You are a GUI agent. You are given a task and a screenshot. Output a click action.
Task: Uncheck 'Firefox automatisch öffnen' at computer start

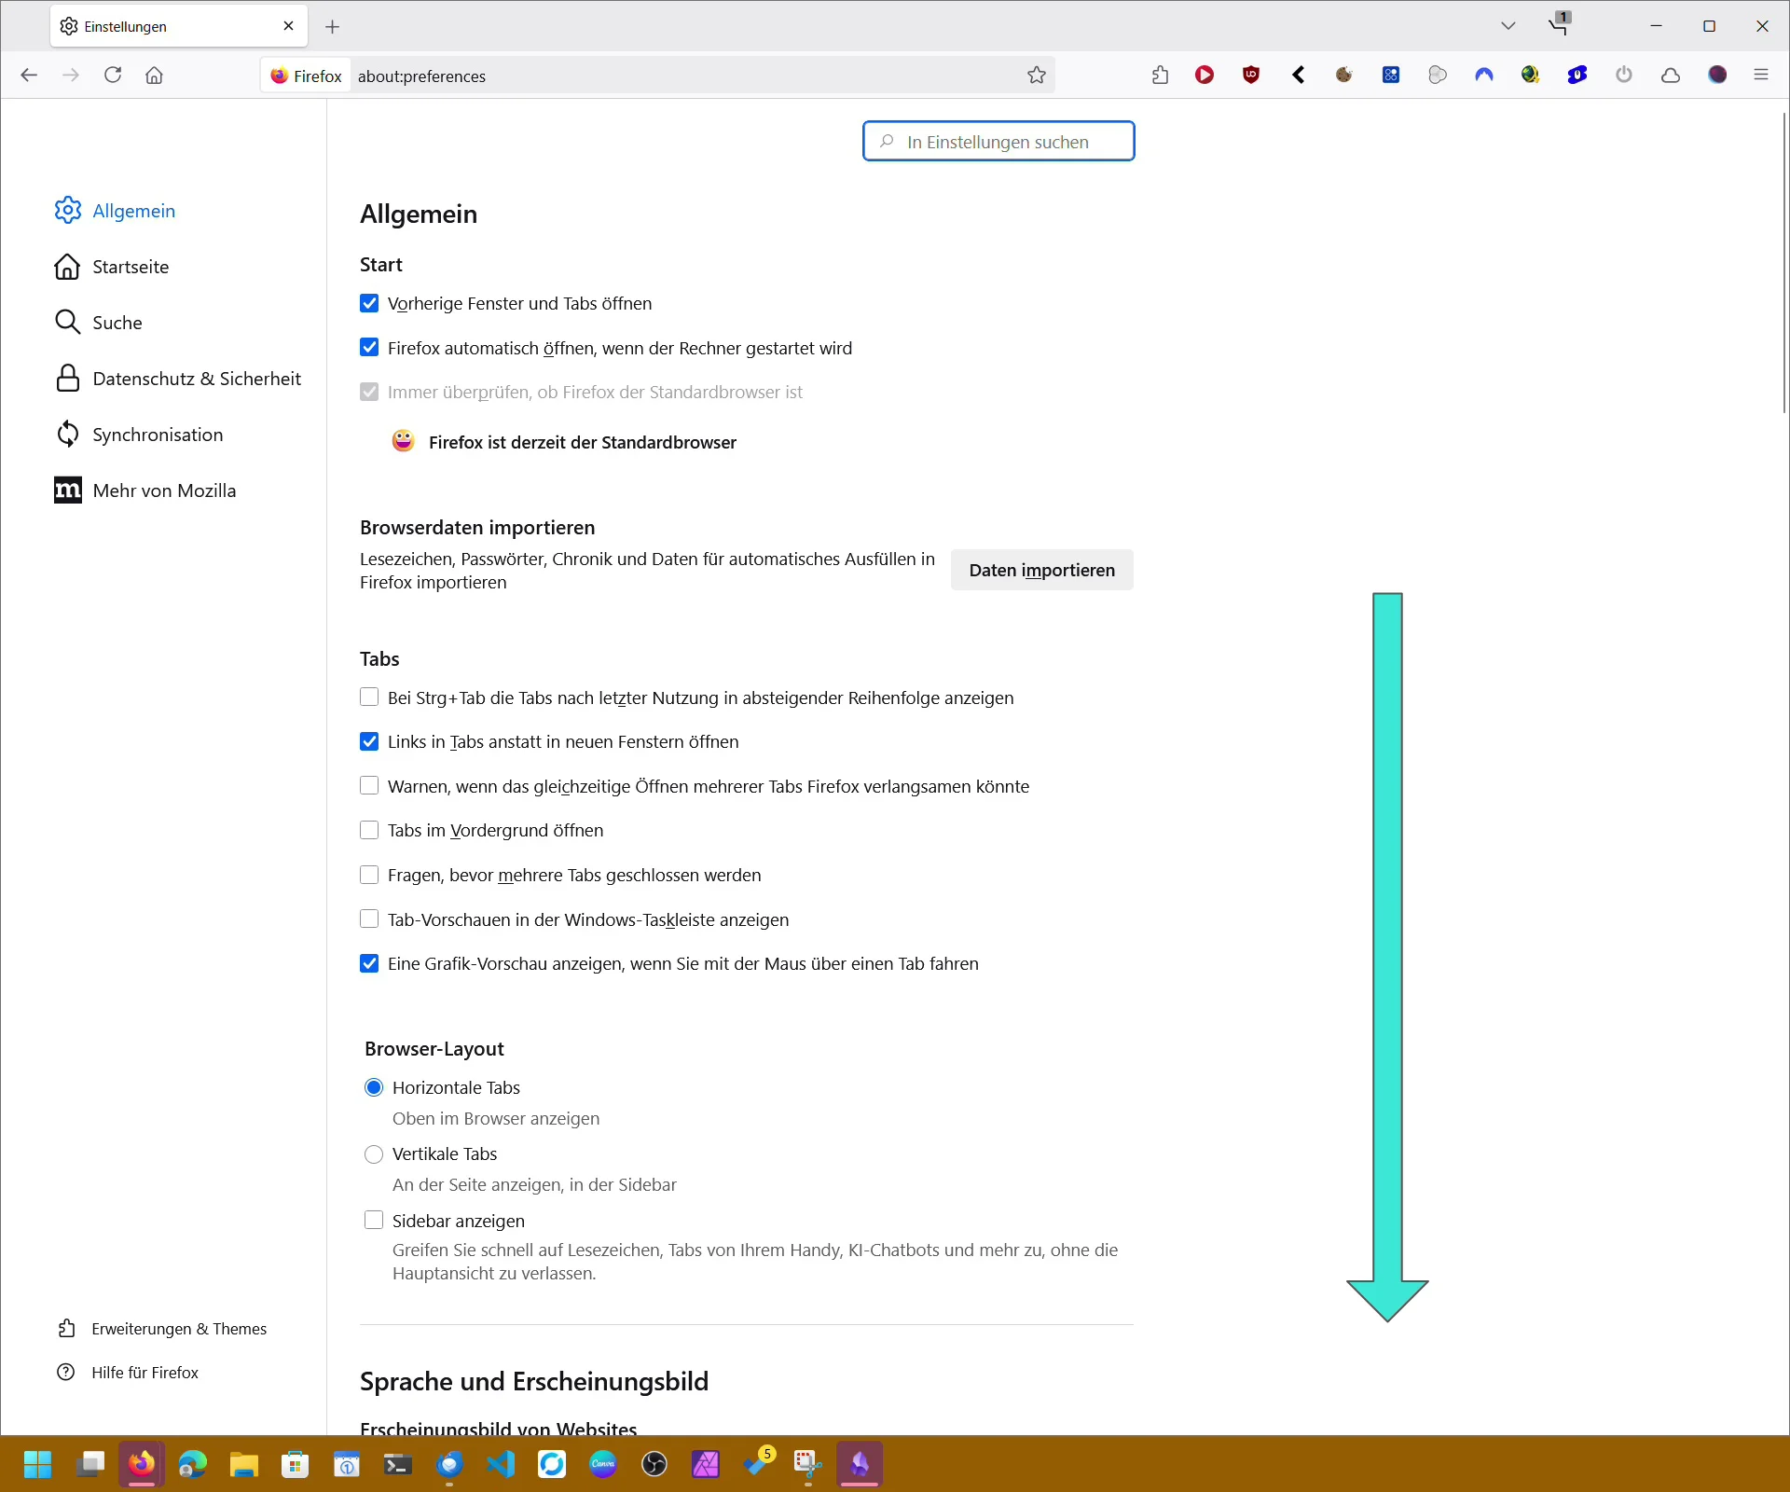369,348
